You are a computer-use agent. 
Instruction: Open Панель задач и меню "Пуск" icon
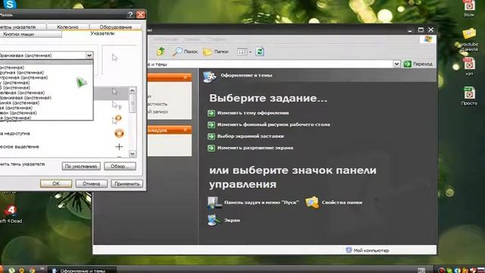(x=214, y=202)
